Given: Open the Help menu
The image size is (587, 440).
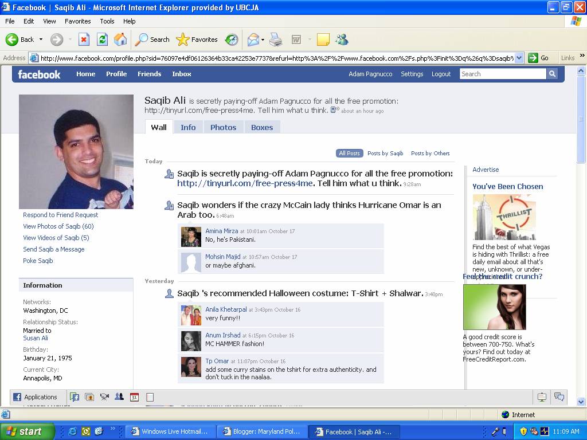Looking at the screenshot, I should click(x=130, y=21).
